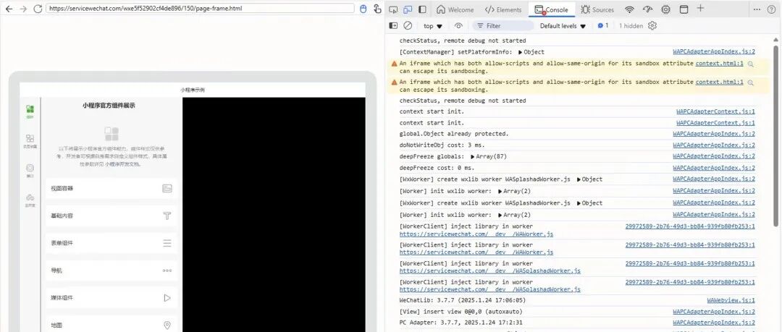Click the console Filter input field
This screenshot has height=332, width=782.
[x=503, y=26]
